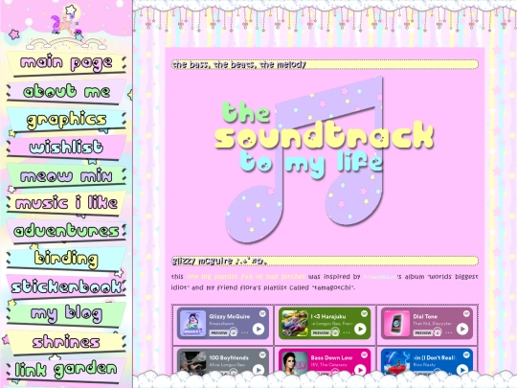
Task: Open my blog from sidebar
Action: (66, 314)
